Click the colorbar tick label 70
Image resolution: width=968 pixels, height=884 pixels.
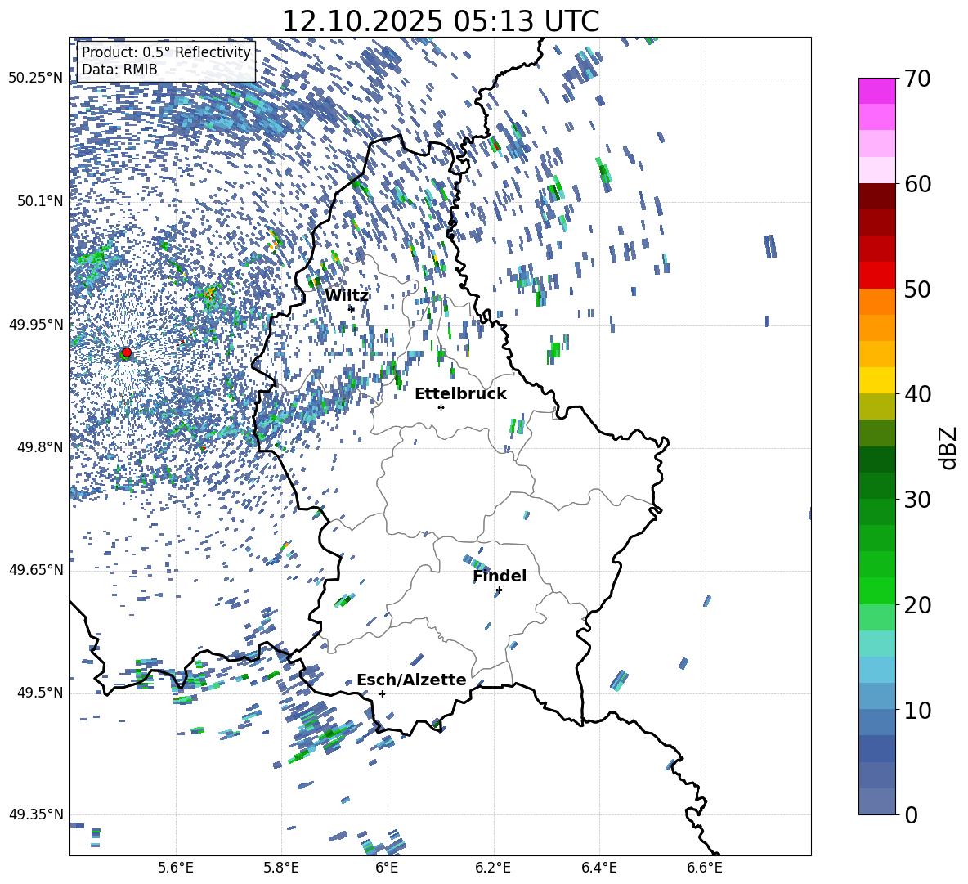[917, 79]
